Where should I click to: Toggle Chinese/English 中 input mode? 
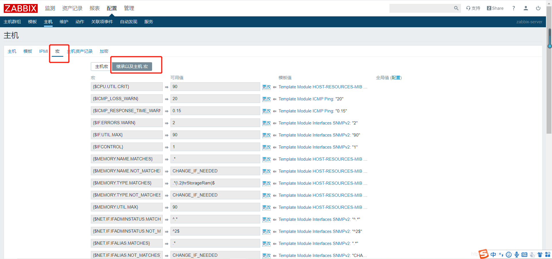(493, 254)
